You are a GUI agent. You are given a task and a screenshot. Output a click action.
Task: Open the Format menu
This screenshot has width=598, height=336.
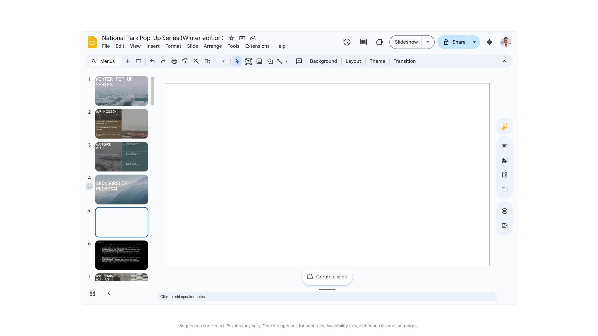(x=173, y=46)
